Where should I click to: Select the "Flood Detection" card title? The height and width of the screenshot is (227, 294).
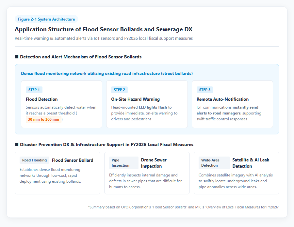pos(41,99)
